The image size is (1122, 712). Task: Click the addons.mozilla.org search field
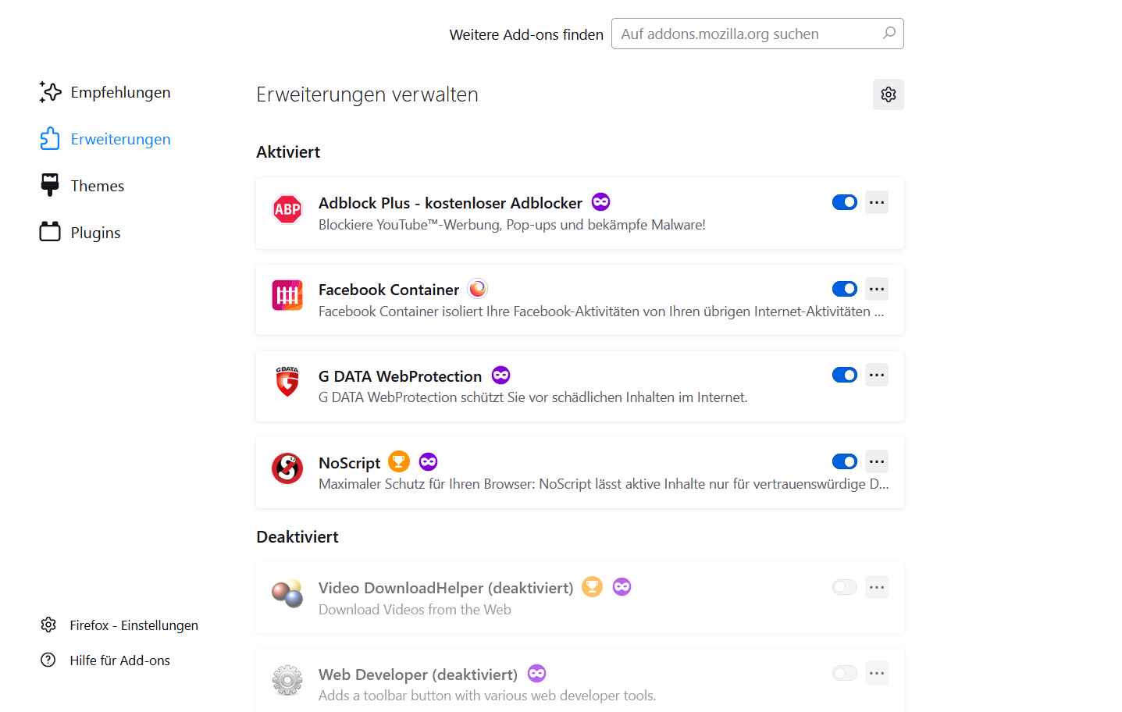click(x=748, y=34)
